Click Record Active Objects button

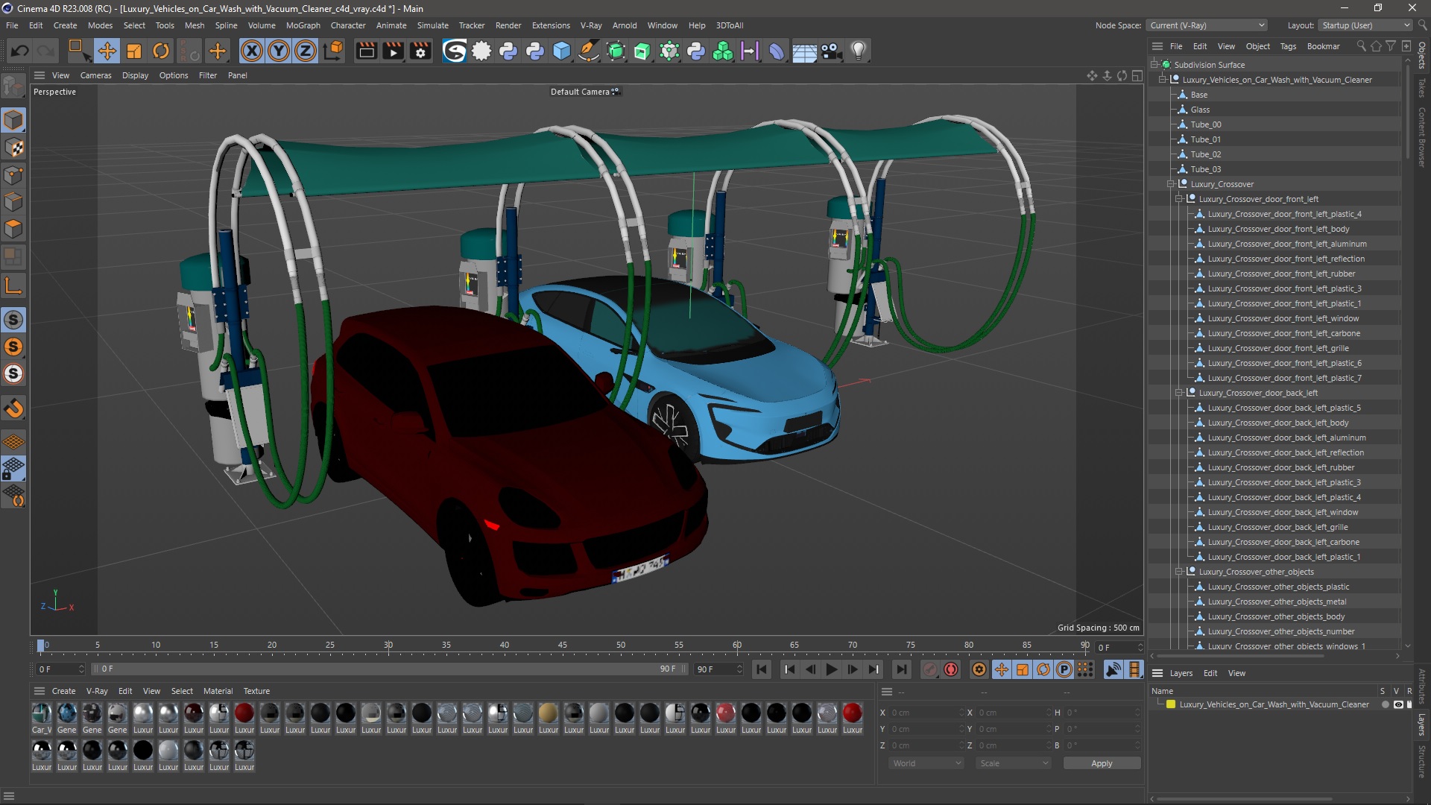[929, 669]
